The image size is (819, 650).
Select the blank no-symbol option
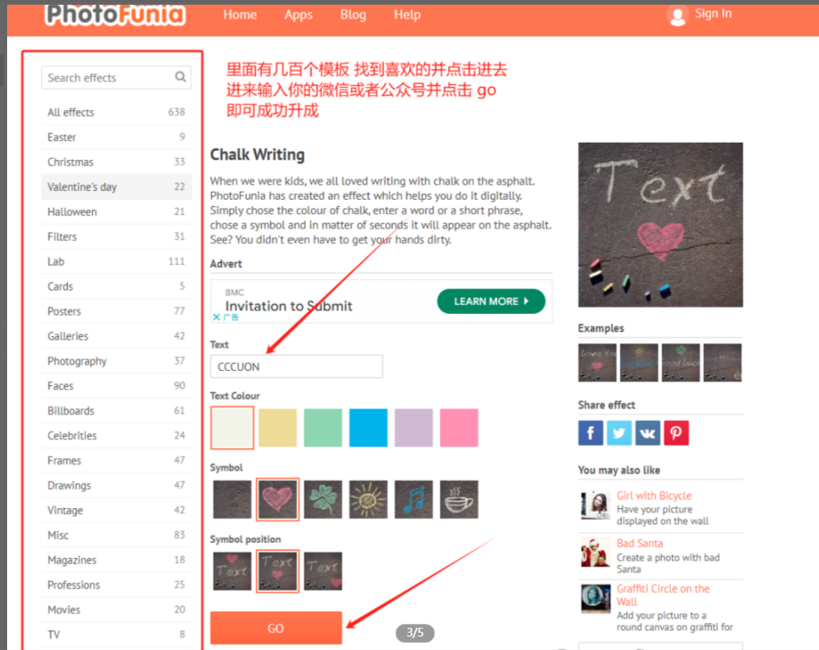(232, 499)
